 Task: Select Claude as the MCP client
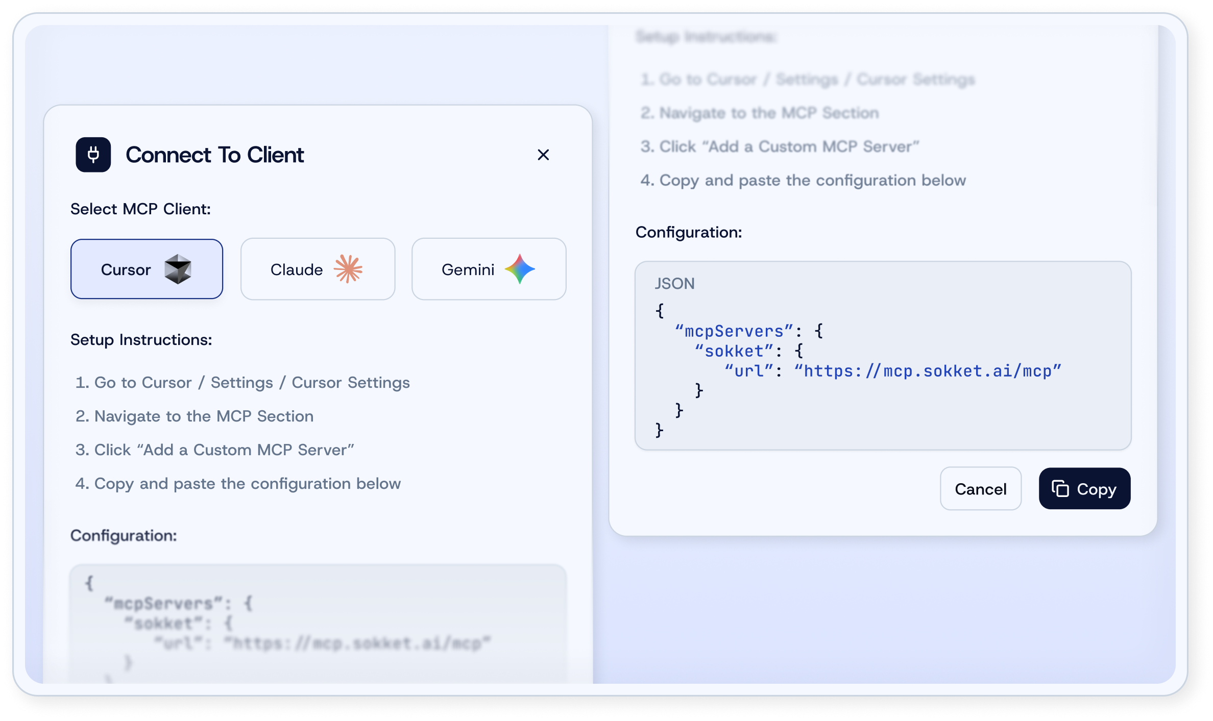coord(317,269)
